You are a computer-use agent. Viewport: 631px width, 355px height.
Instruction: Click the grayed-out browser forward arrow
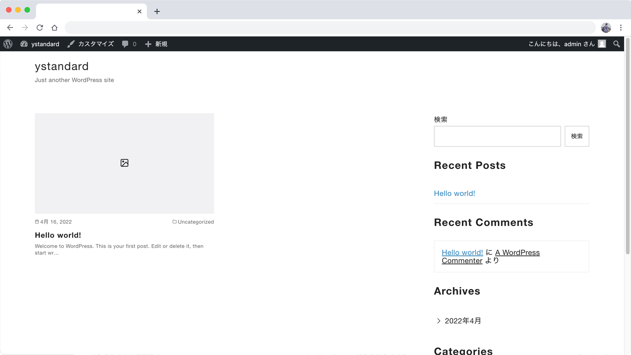point(24,28)
